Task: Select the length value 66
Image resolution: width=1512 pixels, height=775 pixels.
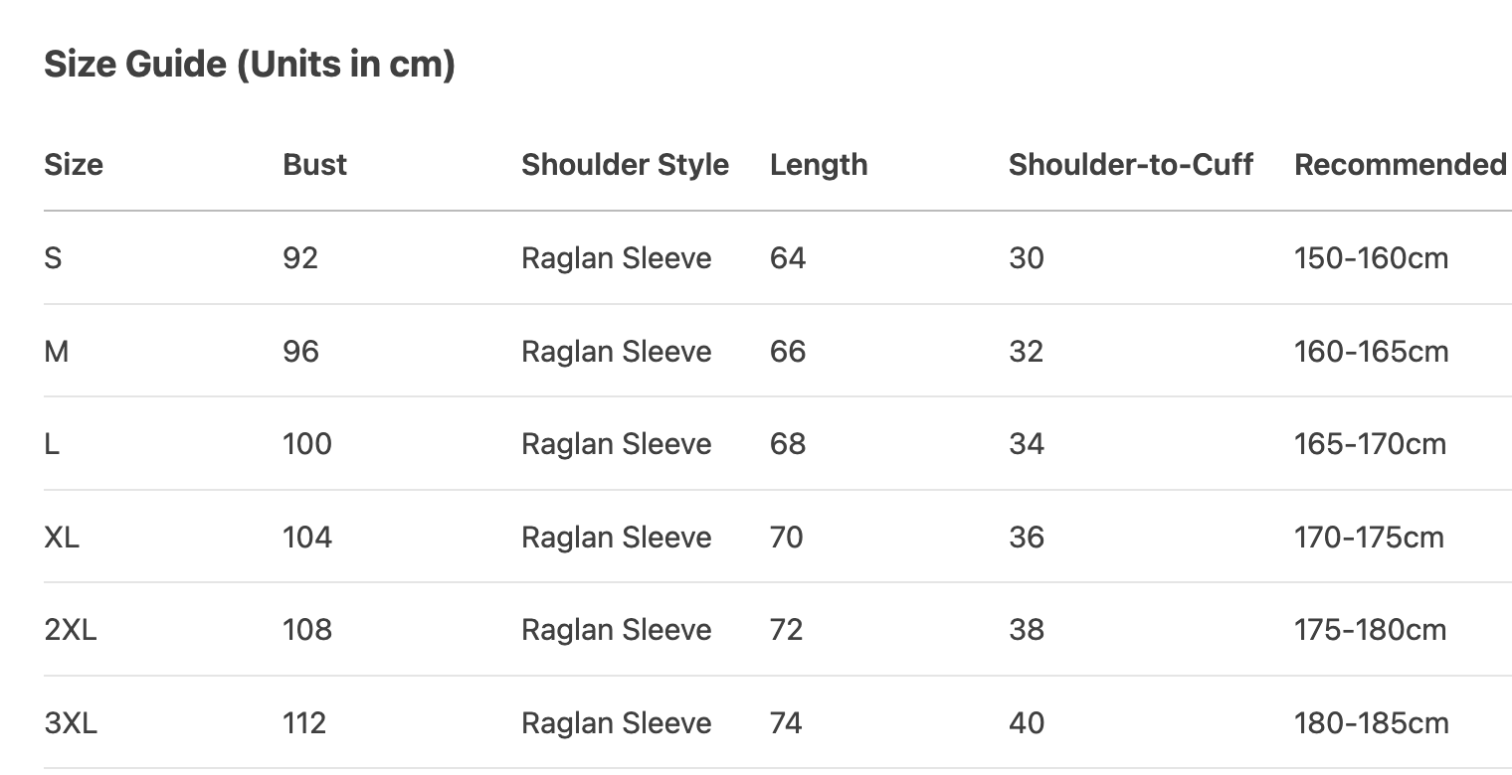Action: click(787, 351)
